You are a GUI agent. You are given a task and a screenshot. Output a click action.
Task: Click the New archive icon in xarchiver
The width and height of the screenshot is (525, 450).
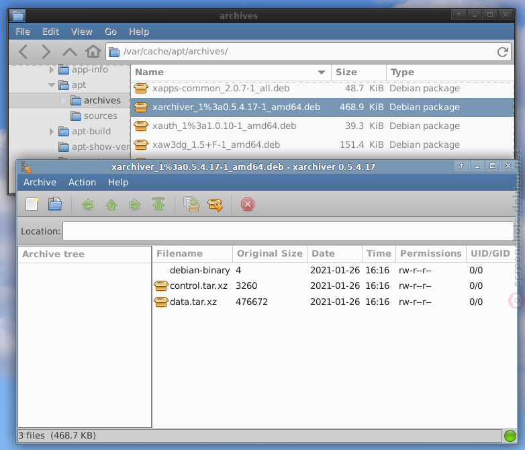point(32,204)
